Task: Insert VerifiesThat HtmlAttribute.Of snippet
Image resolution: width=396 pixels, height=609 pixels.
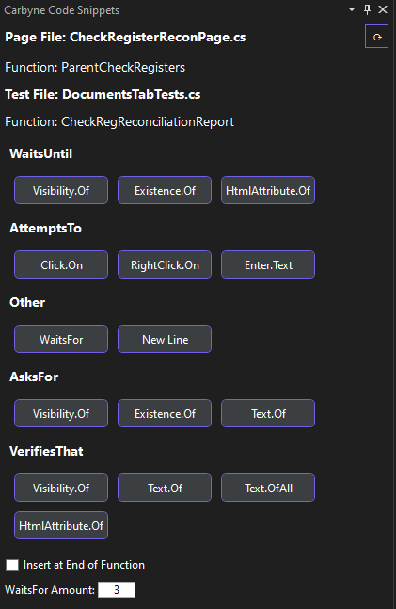Action: pyautogui.click(x=61, y=525)
